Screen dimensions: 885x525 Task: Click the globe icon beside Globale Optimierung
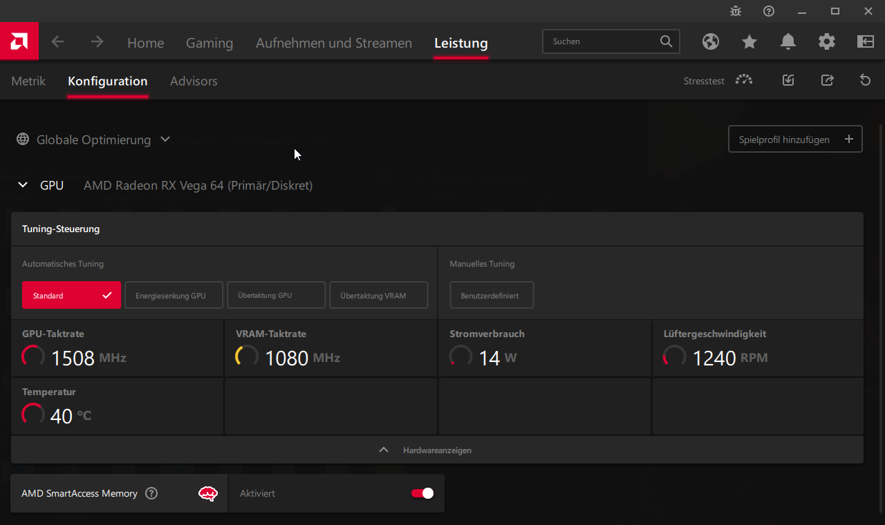point(24,140)
